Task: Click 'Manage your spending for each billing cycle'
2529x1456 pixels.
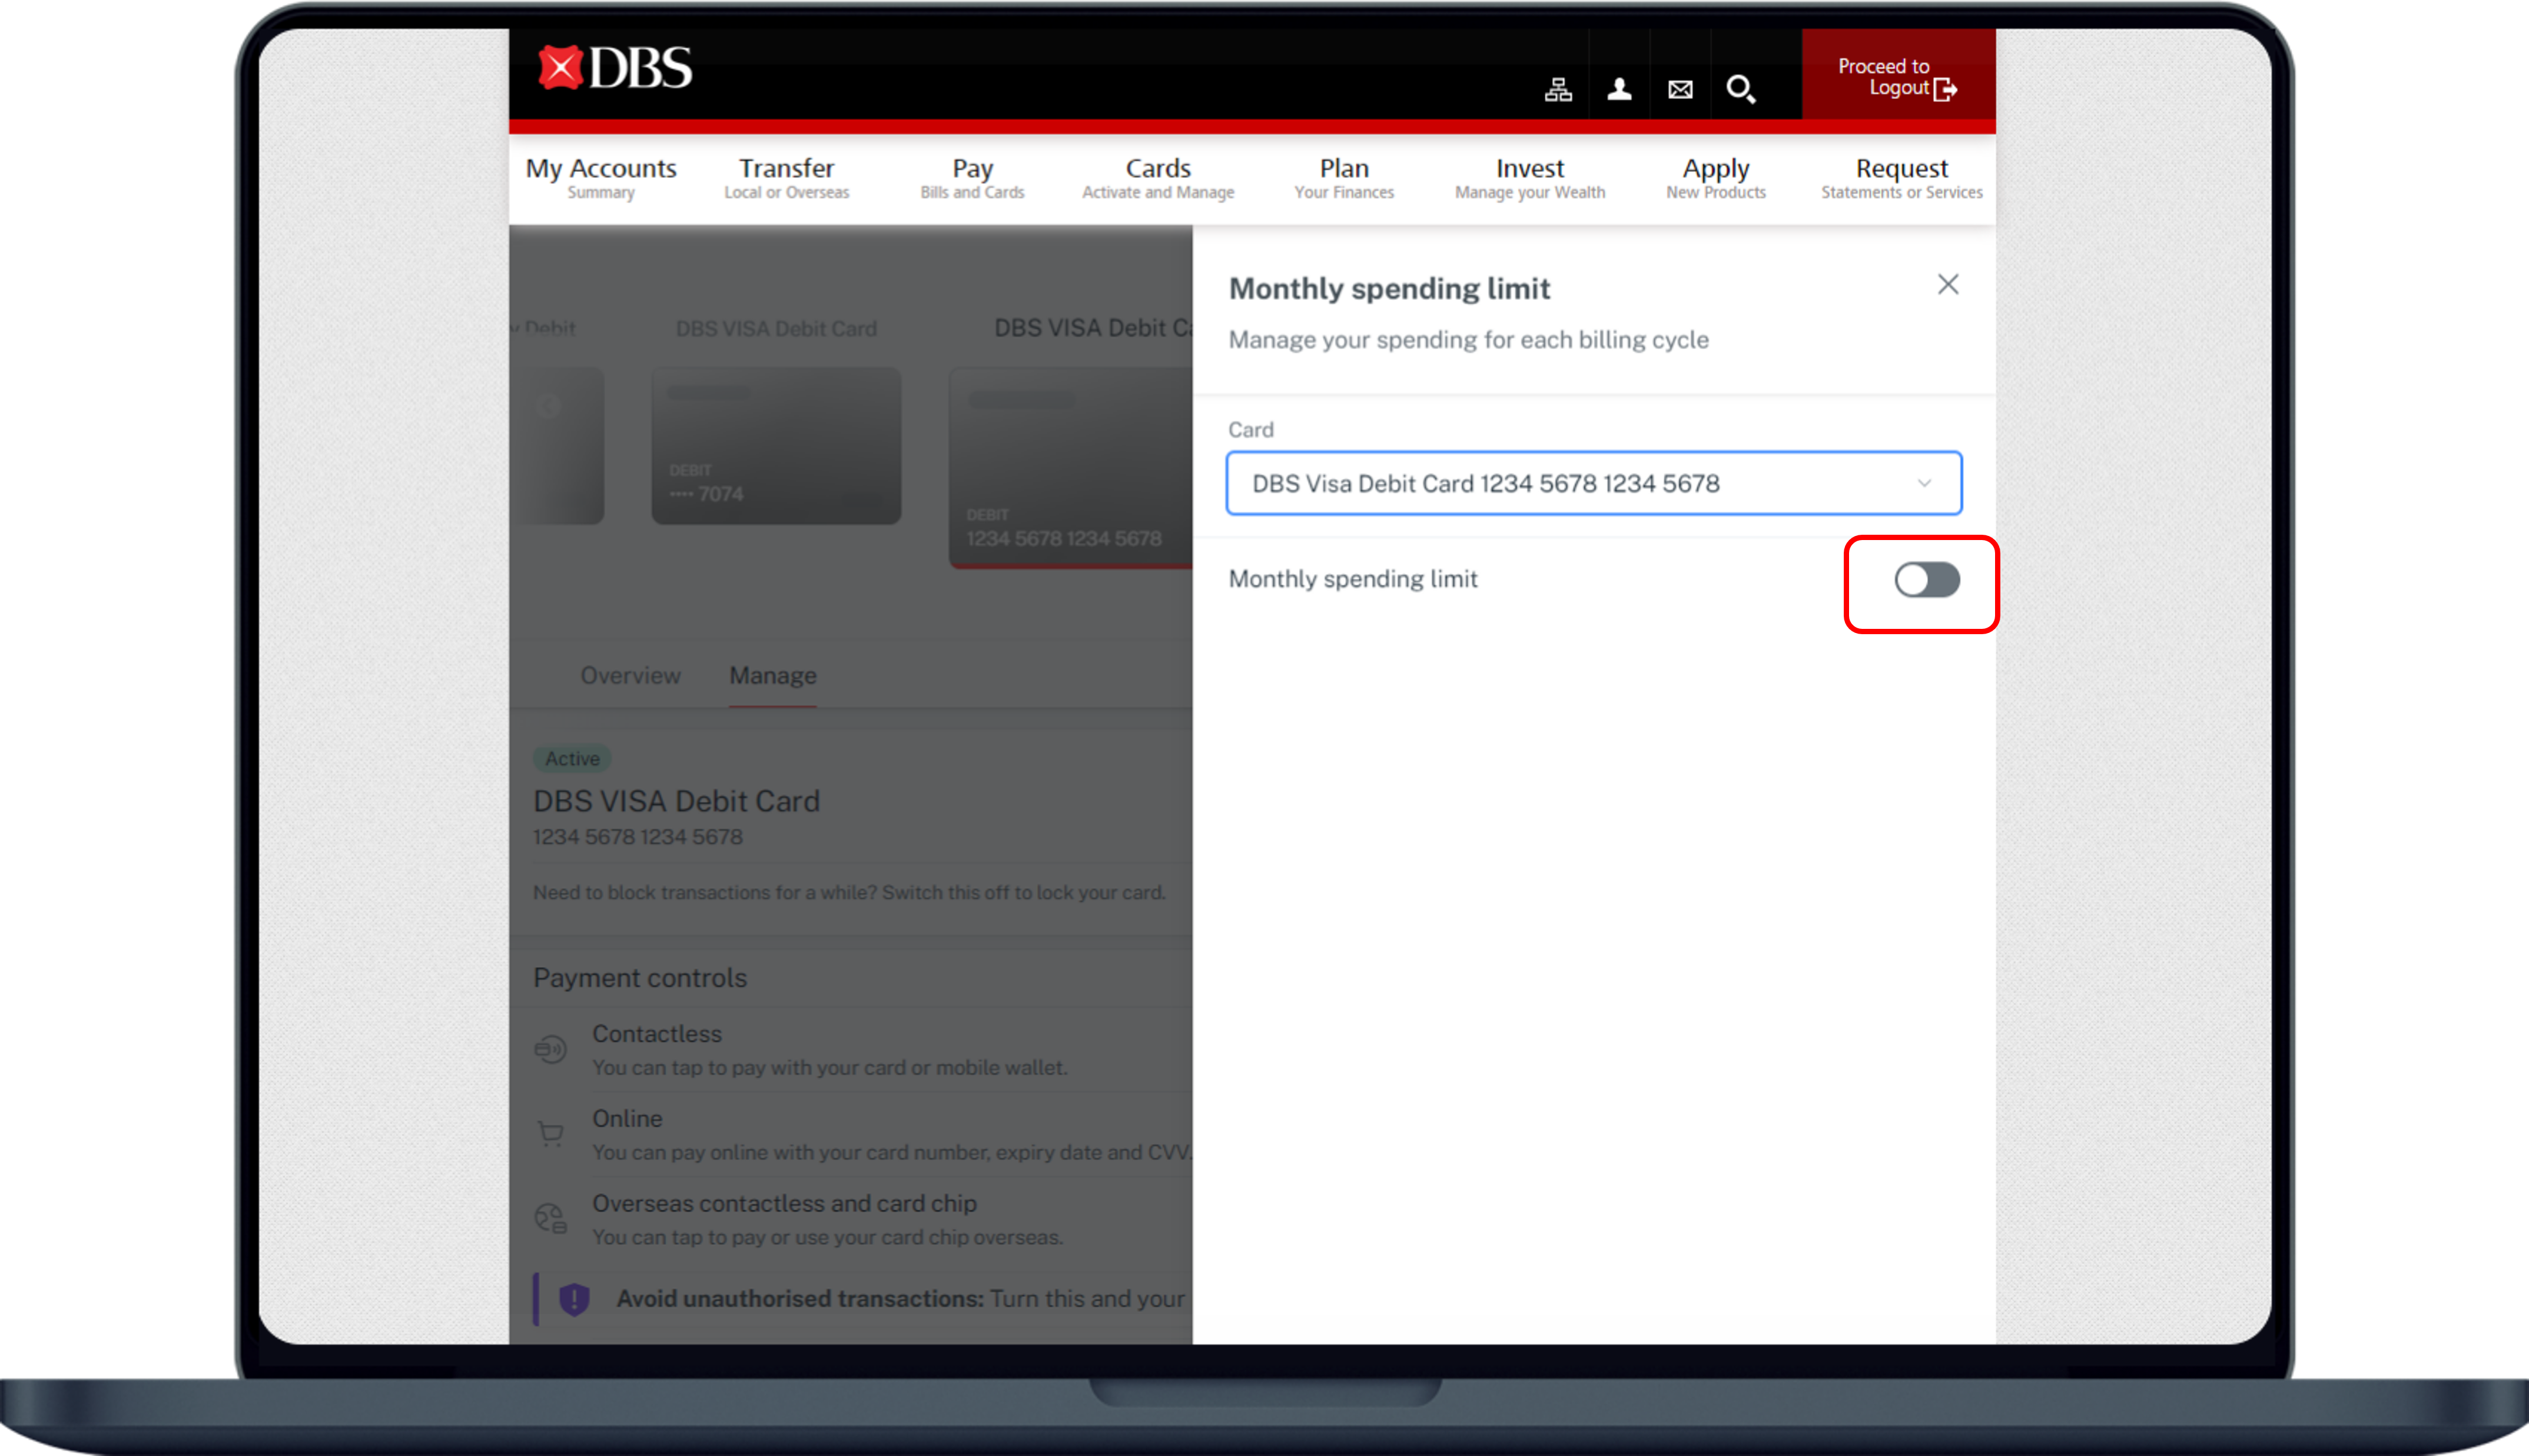Action: pyautogui.click(x=1468, y=340)
